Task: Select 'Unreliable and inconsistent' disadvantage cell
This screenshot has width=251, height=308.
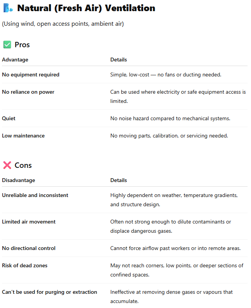Action: [35, 195]
